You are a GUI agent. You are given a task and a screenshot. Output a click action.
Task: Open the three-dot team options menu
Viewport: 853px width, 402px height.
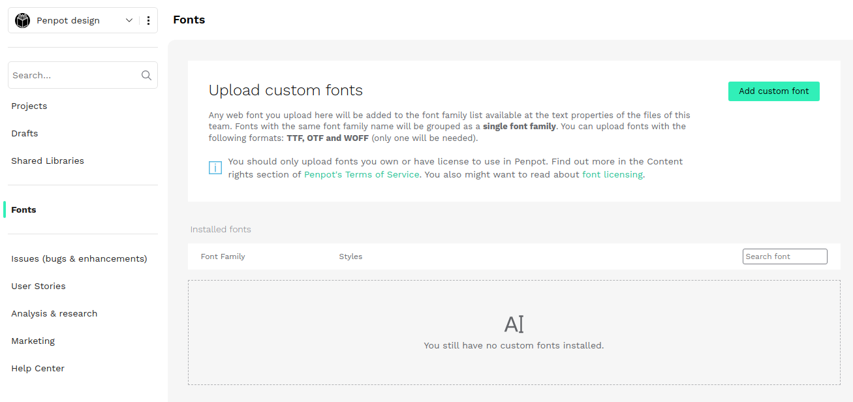[x=149, y=20]
